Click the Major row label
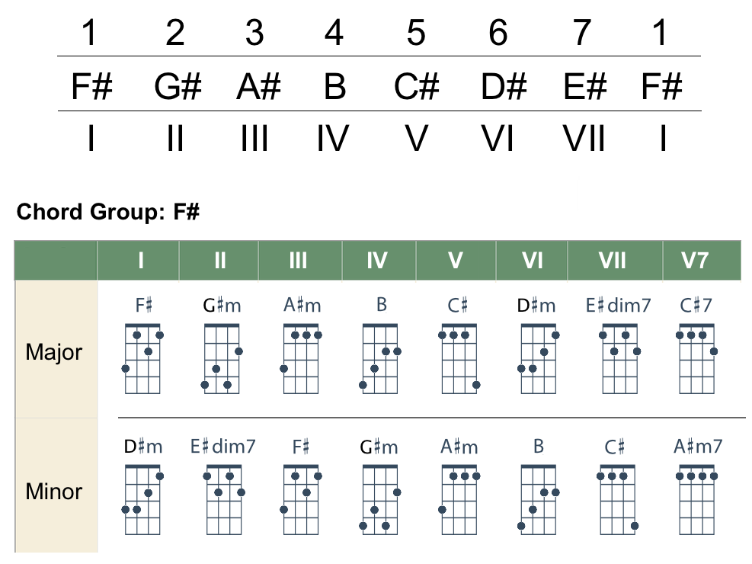This screenshot has height=564, width=752. click(54, 353)
